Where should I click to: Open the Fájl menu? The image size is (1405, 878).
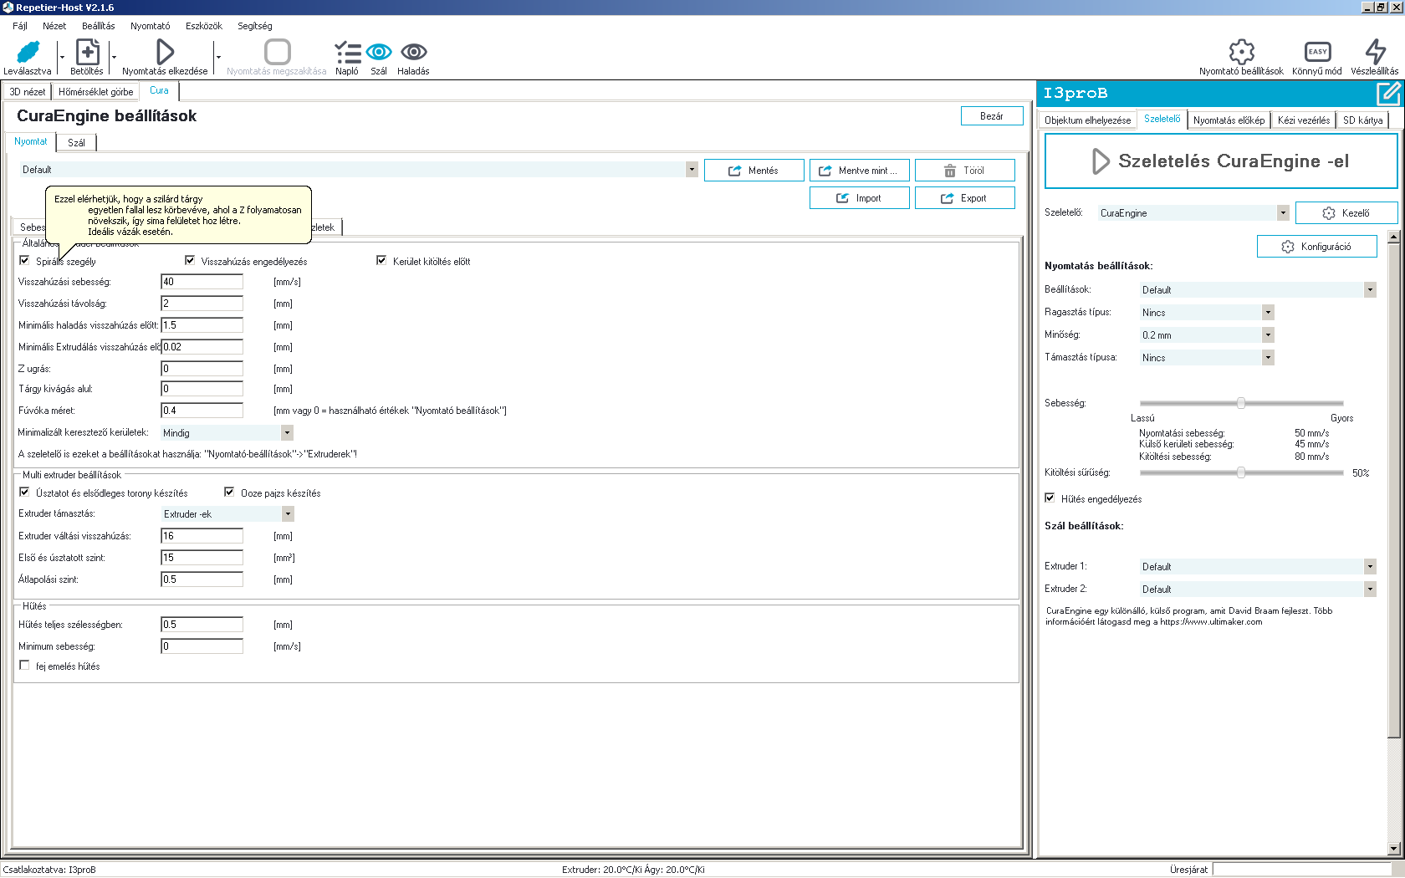(20, 26)
